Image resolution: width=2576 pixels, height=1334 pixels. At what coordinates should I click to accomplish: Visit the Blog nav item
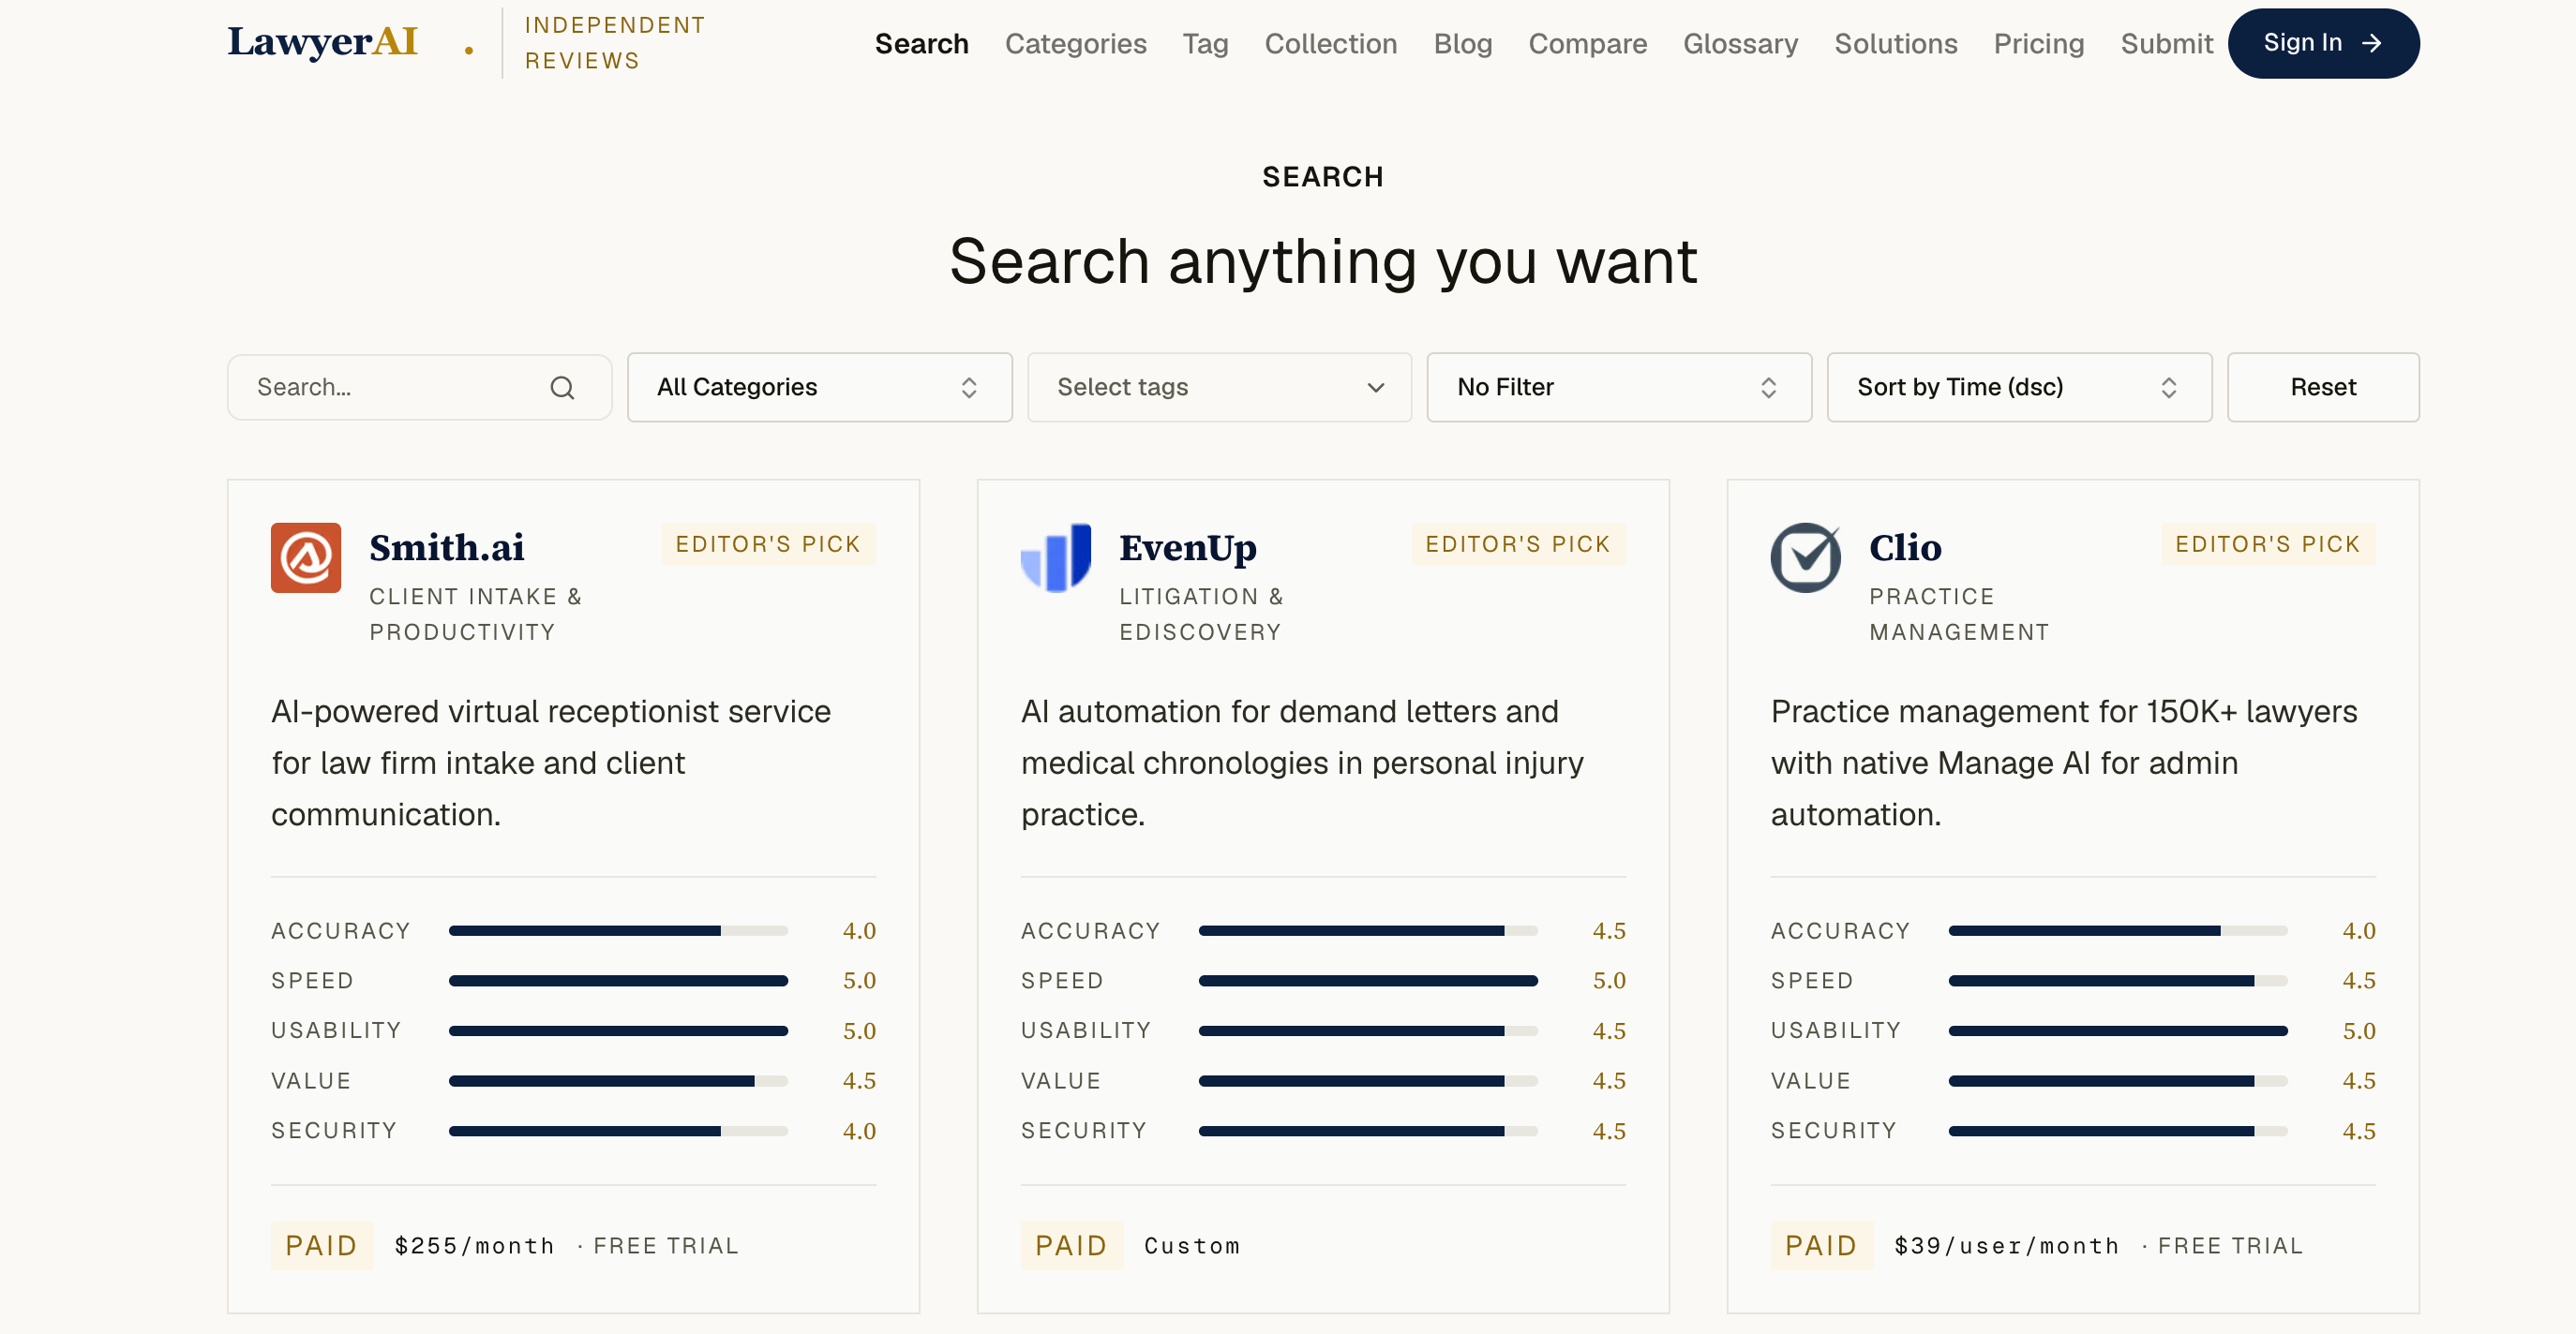coord(1462,44)
